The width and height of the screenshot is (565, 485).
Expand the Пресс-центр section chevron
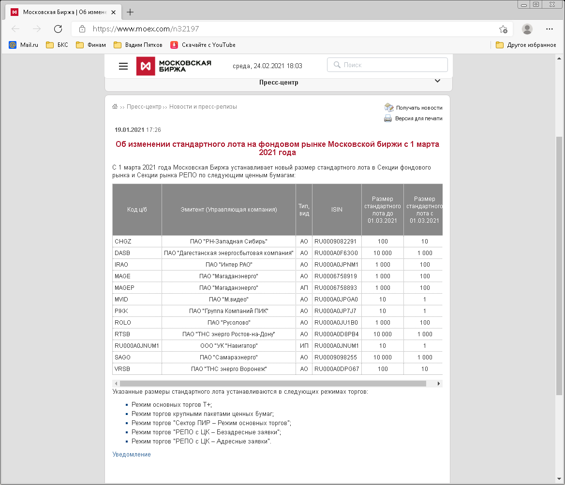click(x=437, y=81)
